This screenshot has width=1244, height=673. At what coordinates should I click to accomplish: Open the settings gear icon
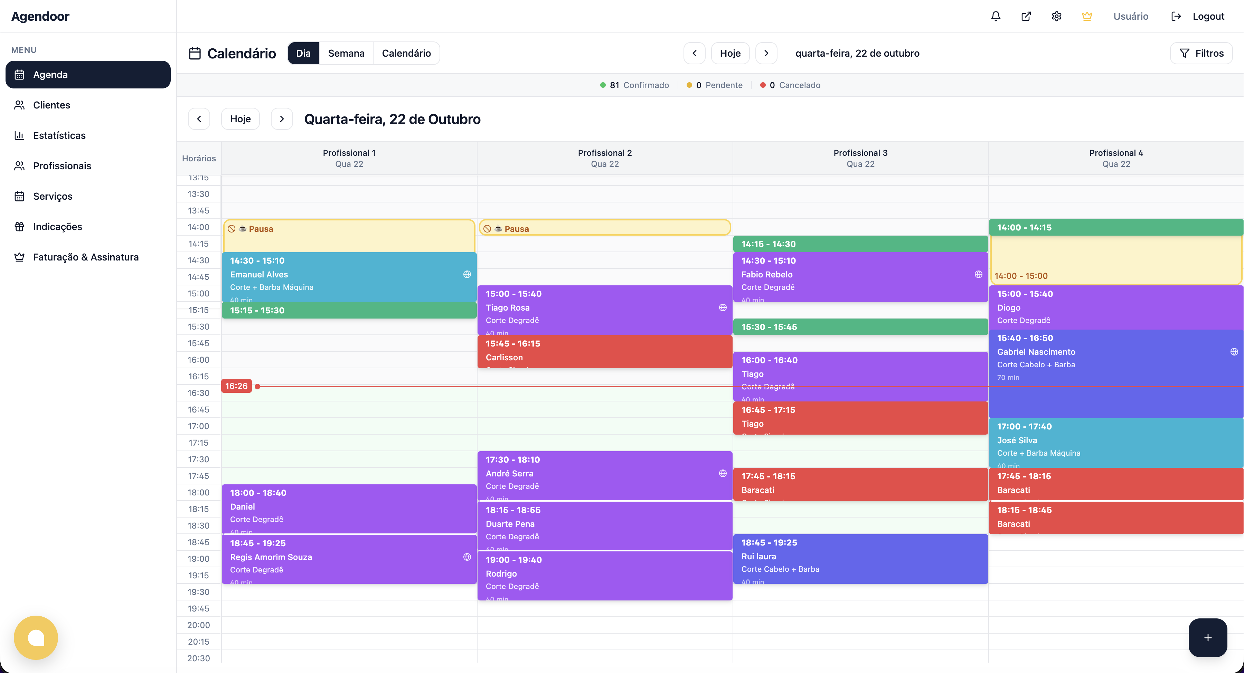coord(1057,17)
